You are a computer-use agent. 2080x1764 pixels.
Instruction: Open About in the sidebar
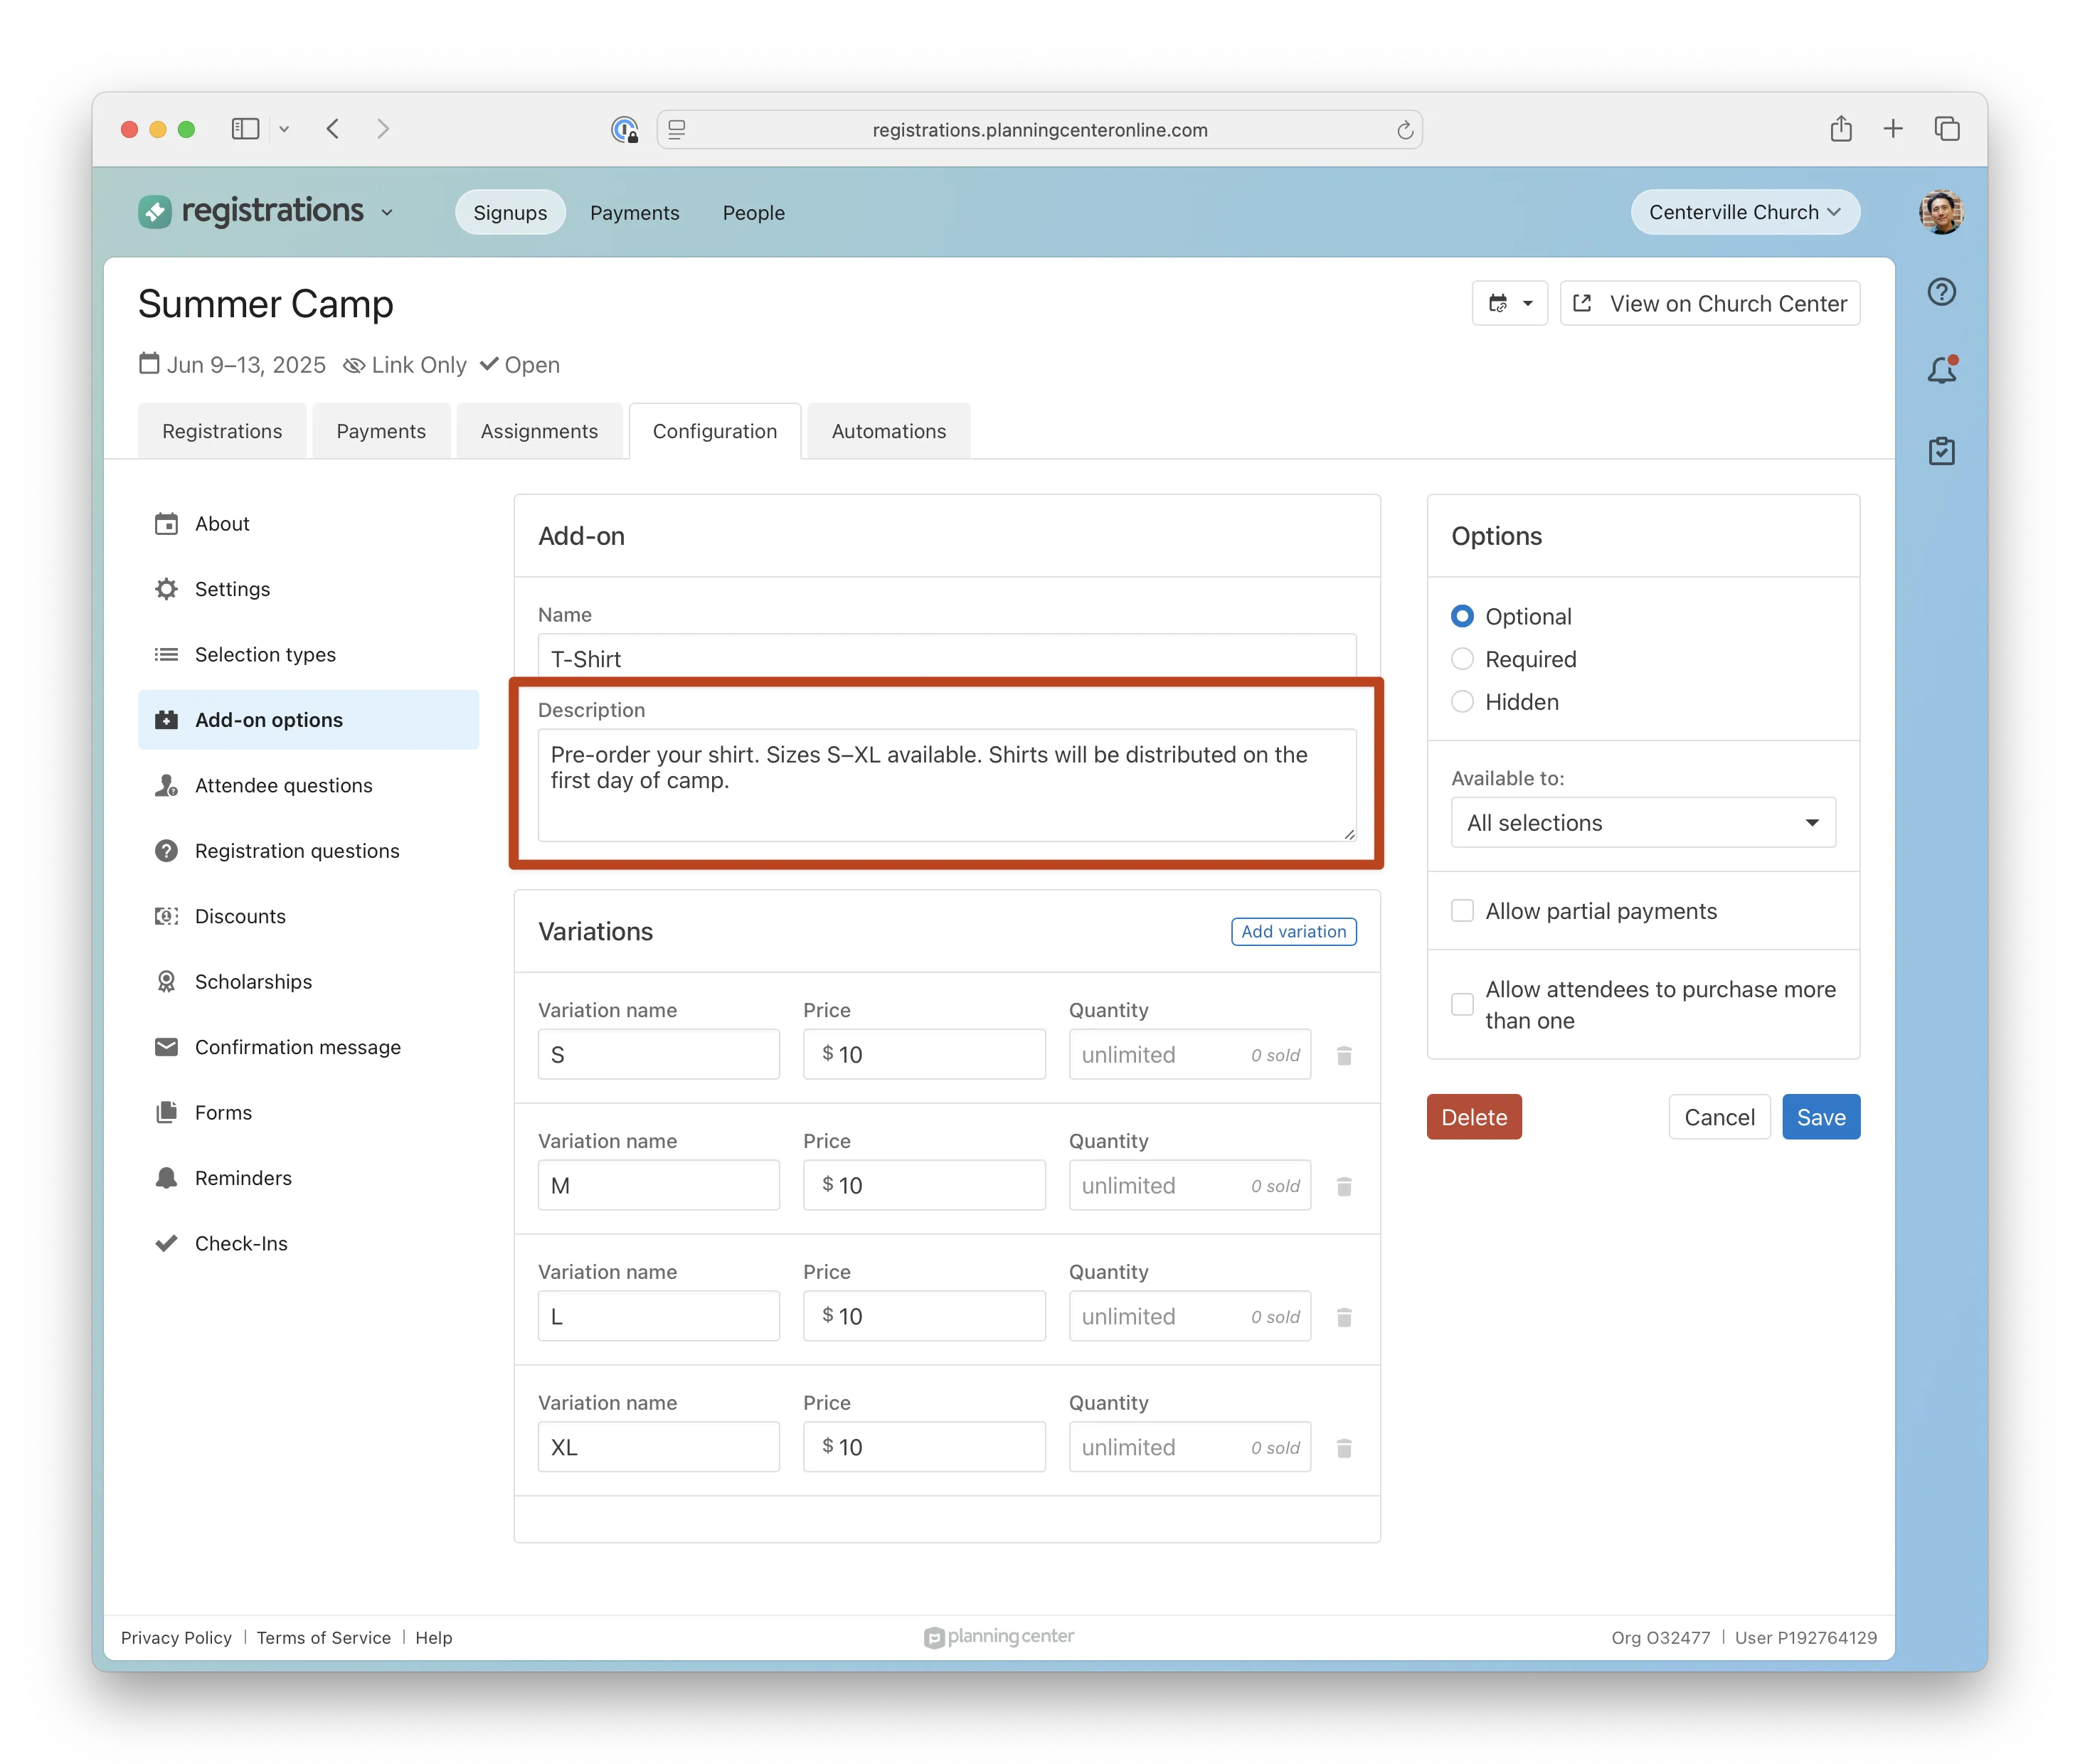309,524
